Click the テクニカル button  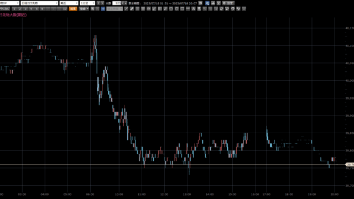(5, 9)
